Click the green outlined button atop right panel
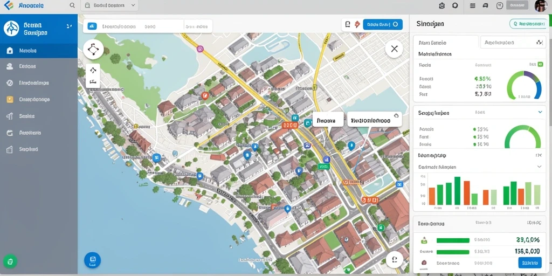Viewport: 552px width, 276px height. (x=528, y=24)
